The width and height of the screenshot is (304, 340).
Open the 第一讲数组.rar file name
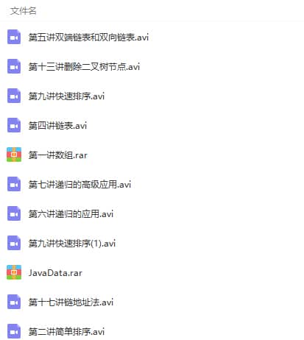coord(58,155)
